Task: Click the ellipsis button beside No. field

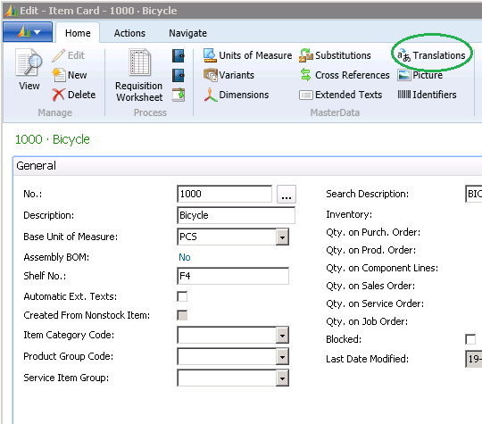Action: pyautogui.click(x=287, y=194)
